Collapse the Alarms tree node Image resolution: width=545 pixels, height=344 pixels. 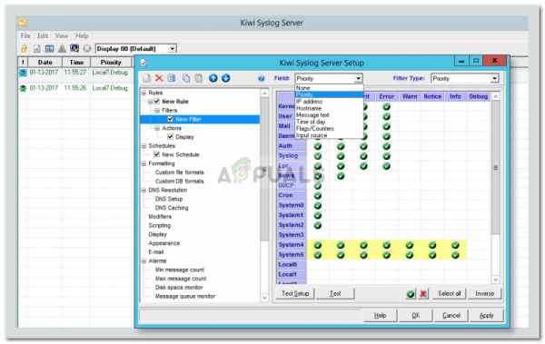pyautogui.click(x=144, y=261)
